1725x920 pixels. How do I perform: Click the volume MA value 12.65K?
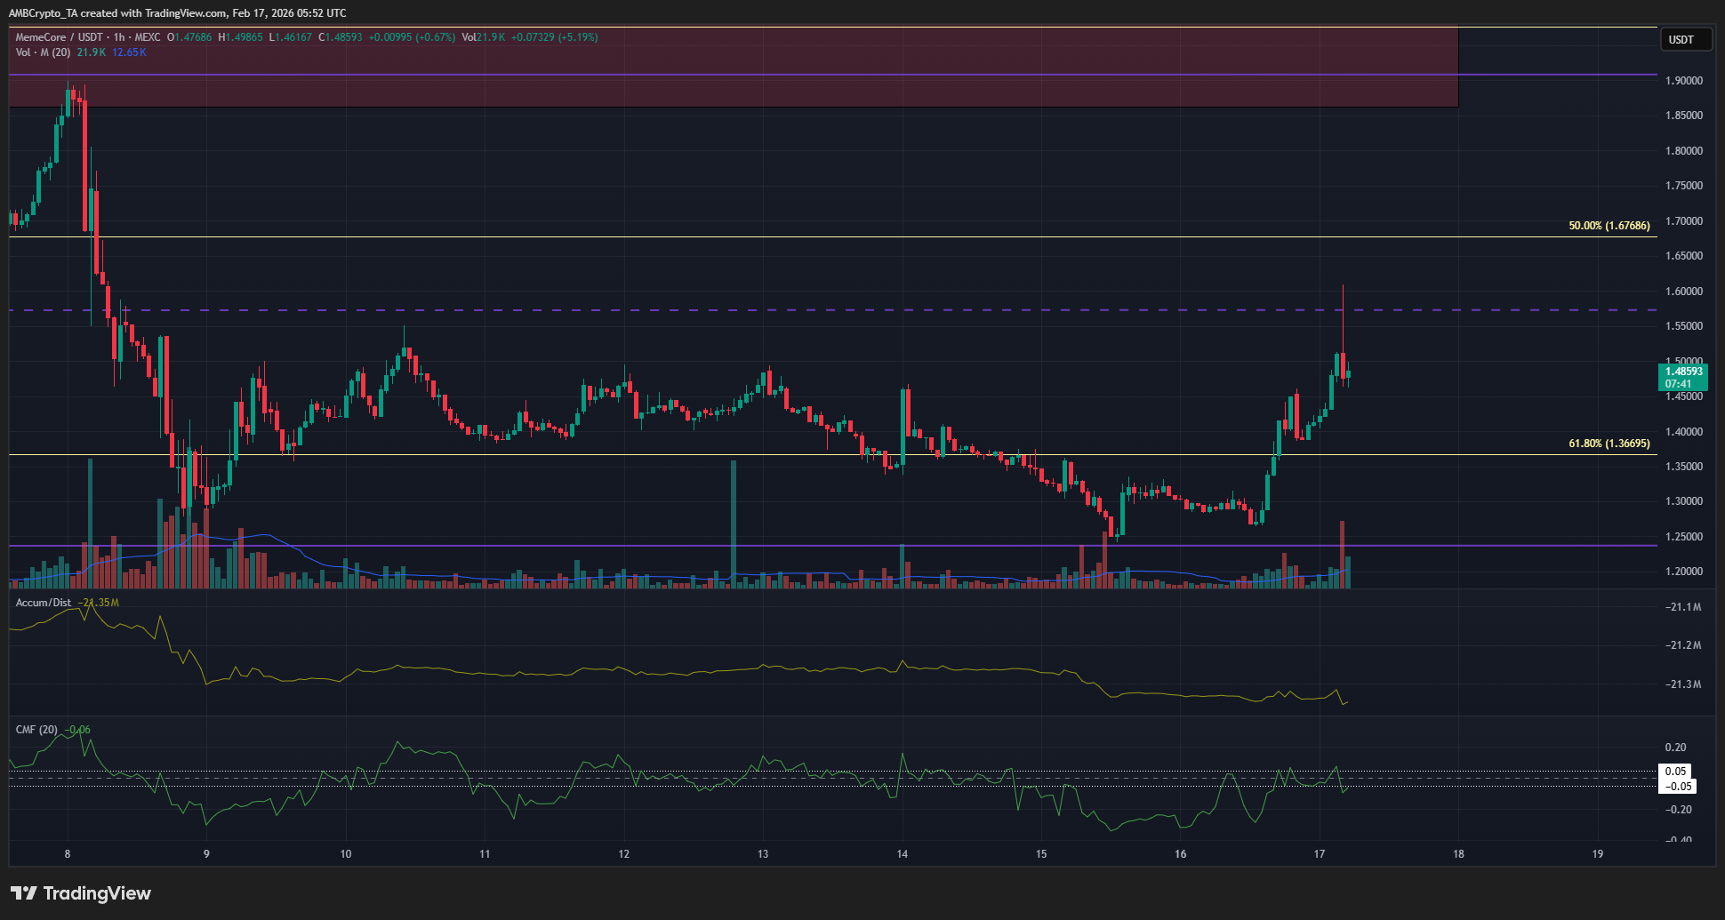tap(129, 52)
